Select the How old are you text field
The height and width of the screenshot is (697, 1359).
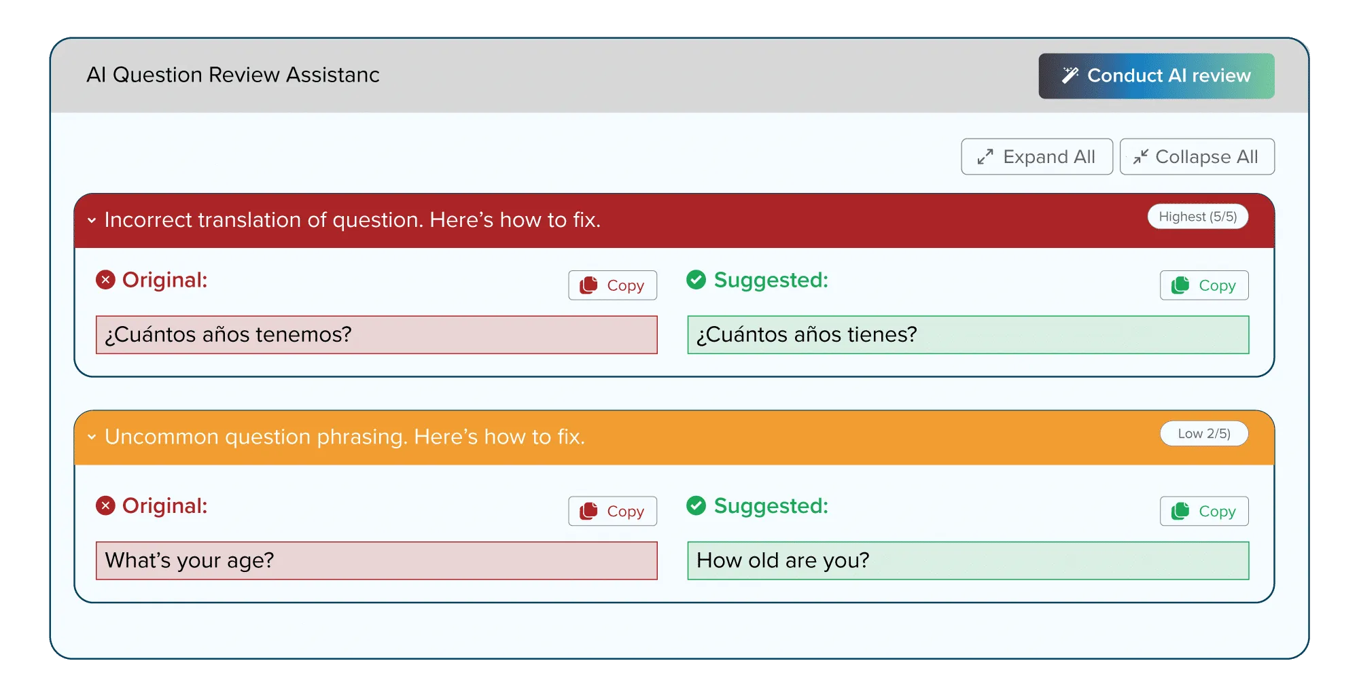pyautogui.click(x=968, y=560)
